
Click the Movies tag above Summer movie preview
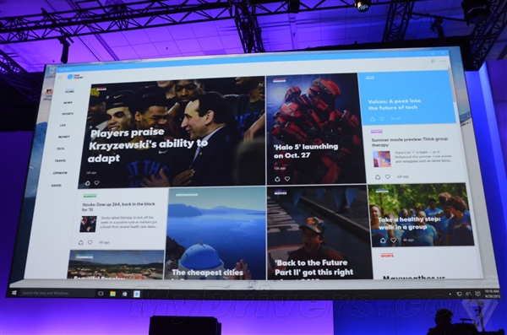coord(376,132)
